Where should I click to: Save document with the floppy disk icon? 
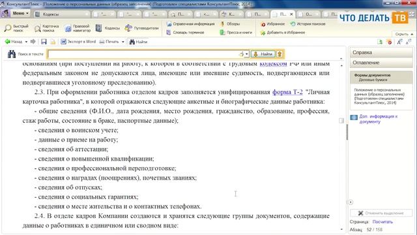click(x=44, y=42)
